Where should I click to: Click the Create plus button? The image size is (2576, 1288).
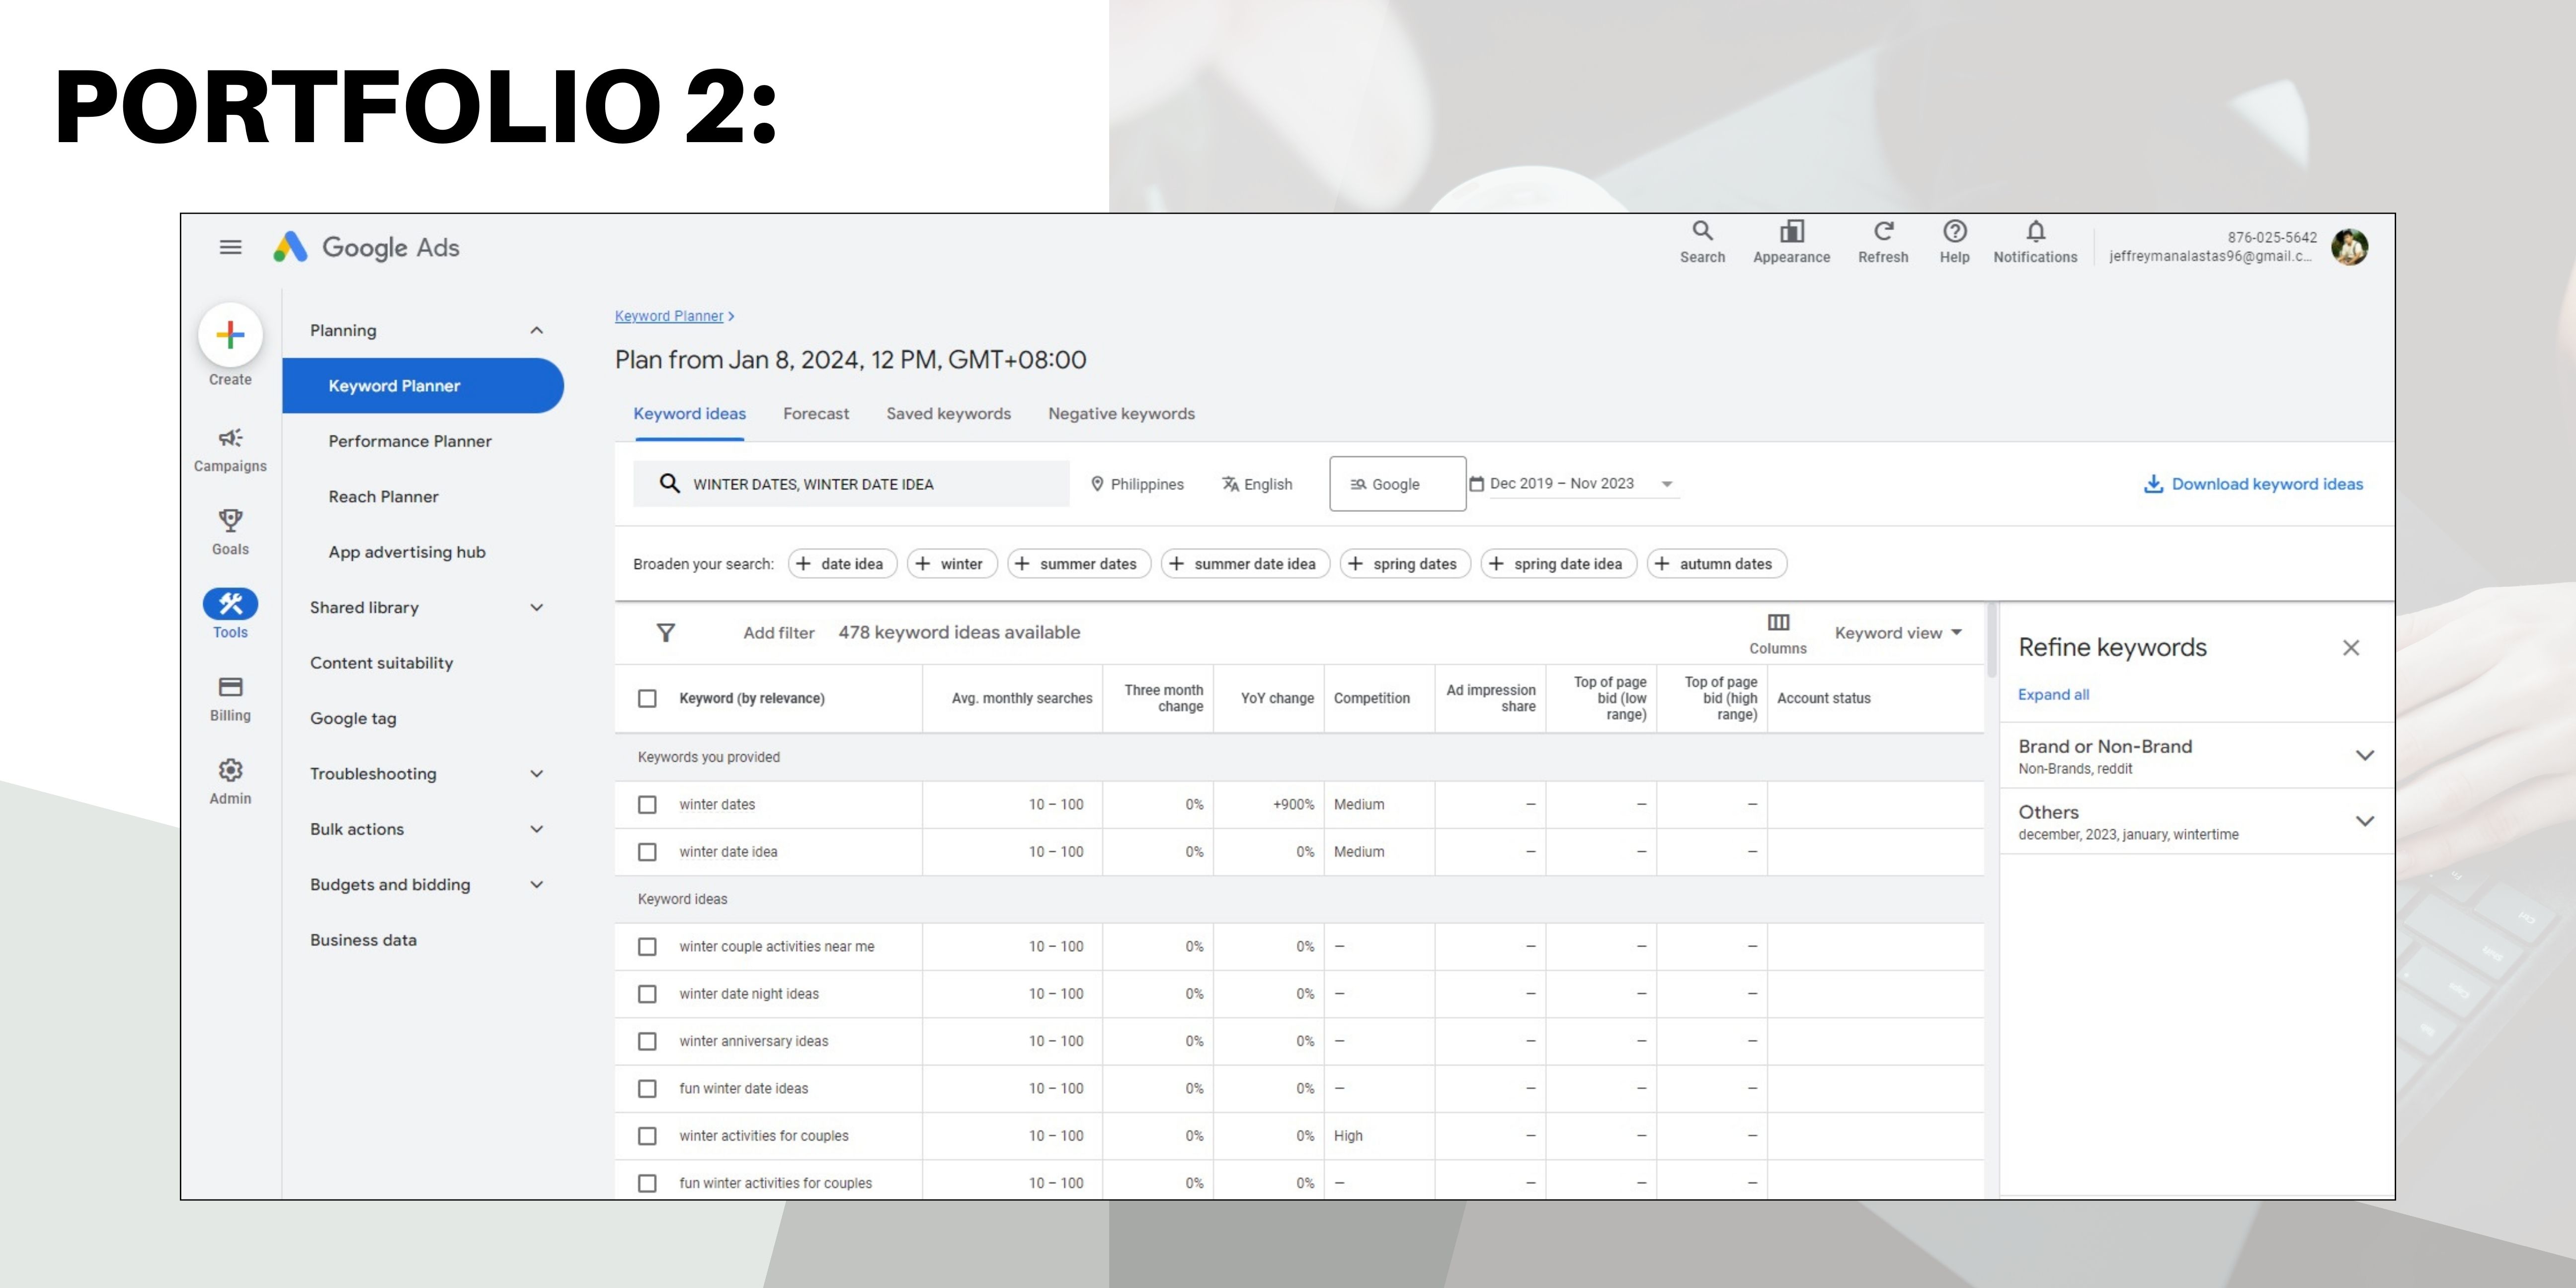(x=230, y=335)
